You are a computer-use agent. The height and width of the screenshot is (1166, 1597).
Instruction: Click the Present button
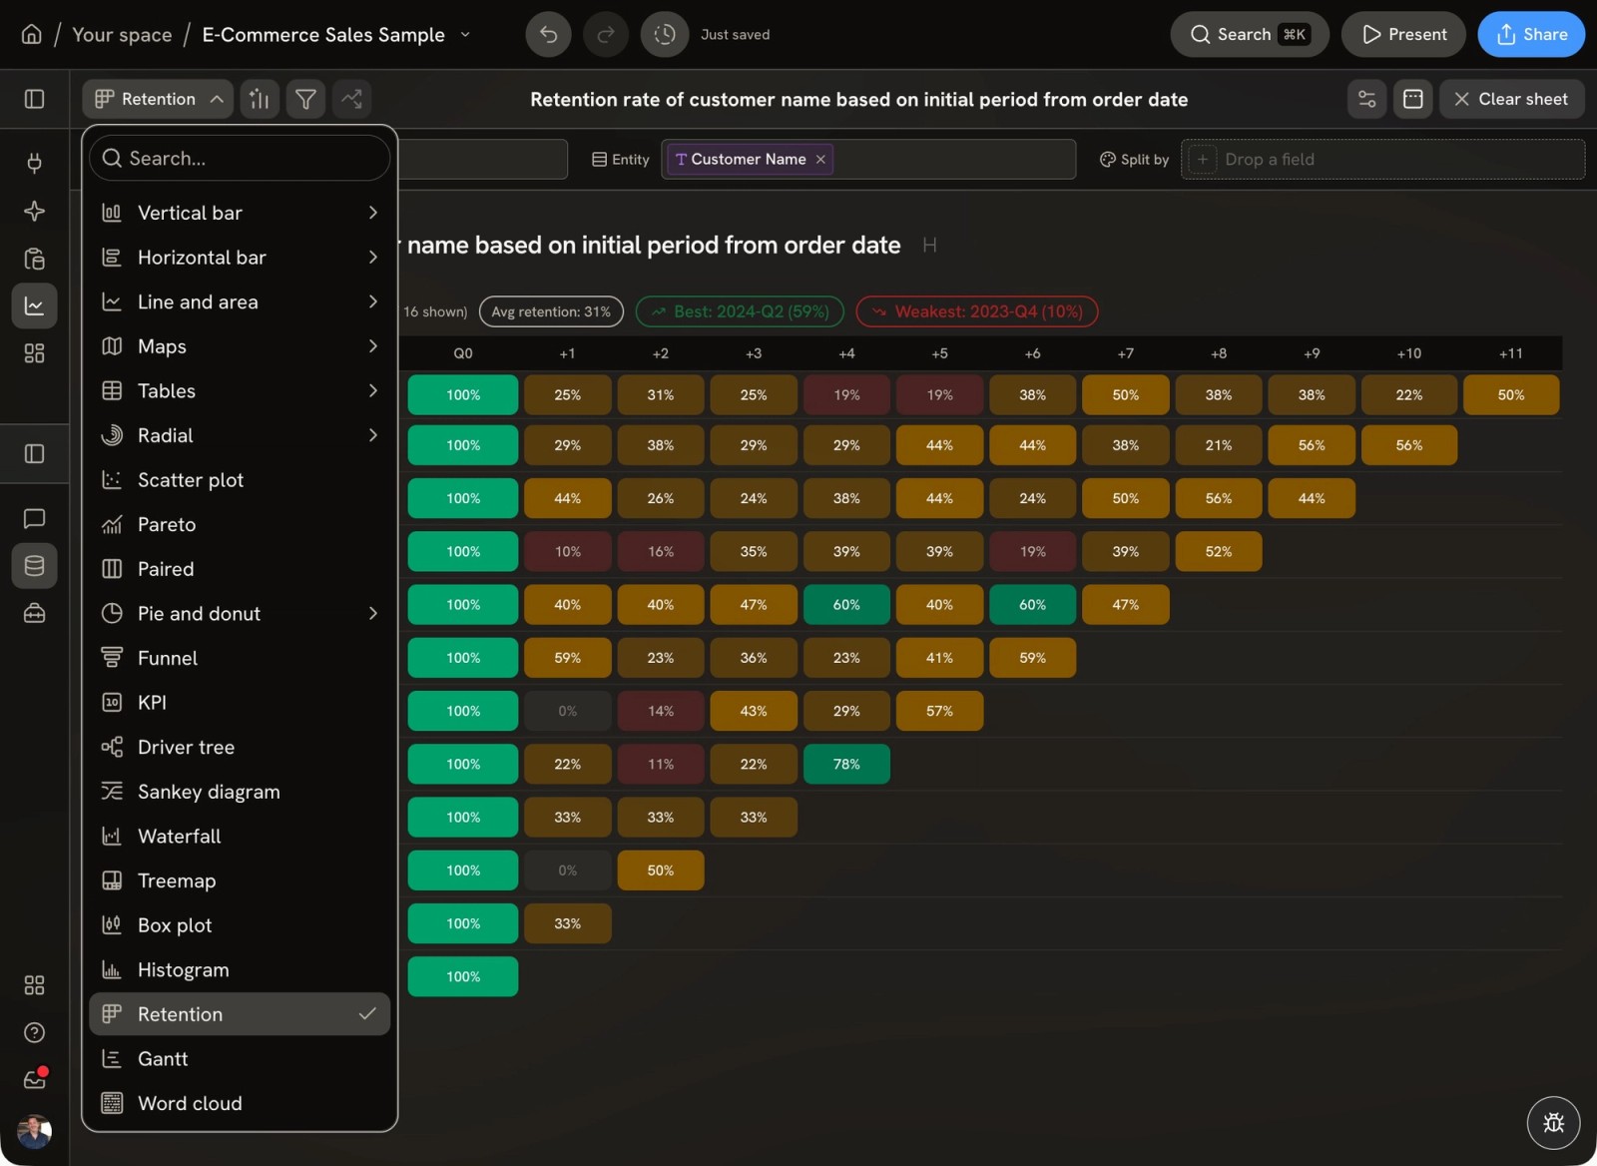pos(1403,34)
